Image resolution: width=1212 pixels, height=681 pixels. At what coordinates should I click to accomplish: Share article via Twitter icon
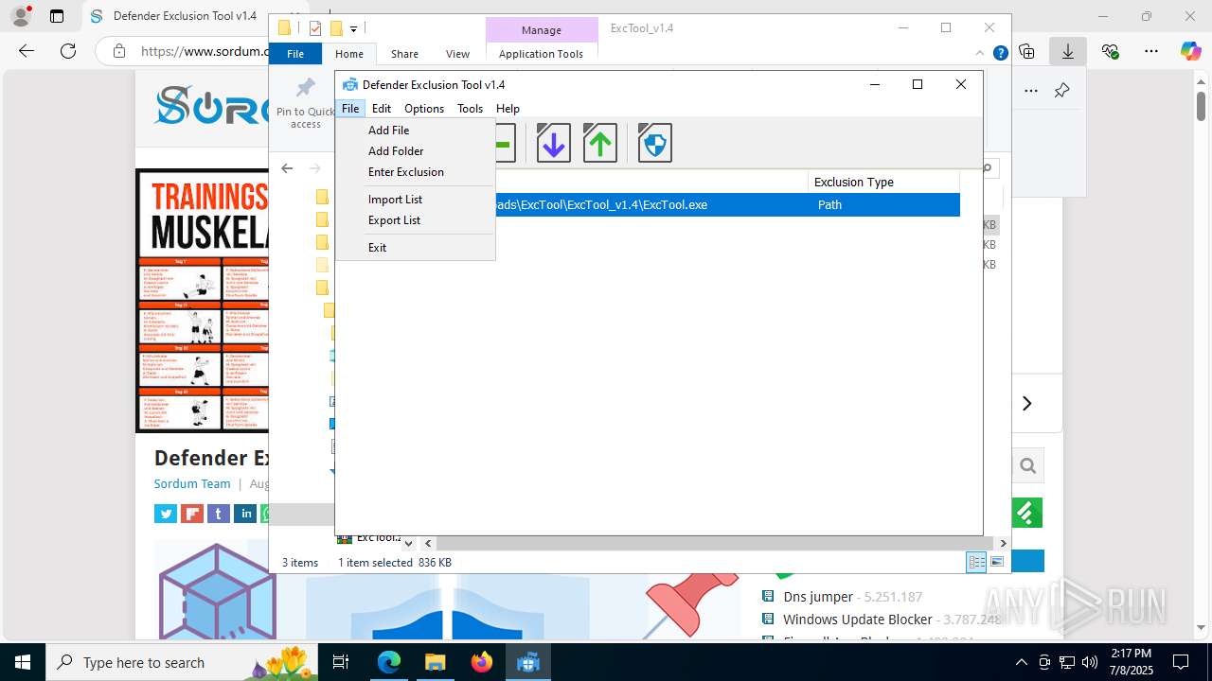tap(166, 514)
